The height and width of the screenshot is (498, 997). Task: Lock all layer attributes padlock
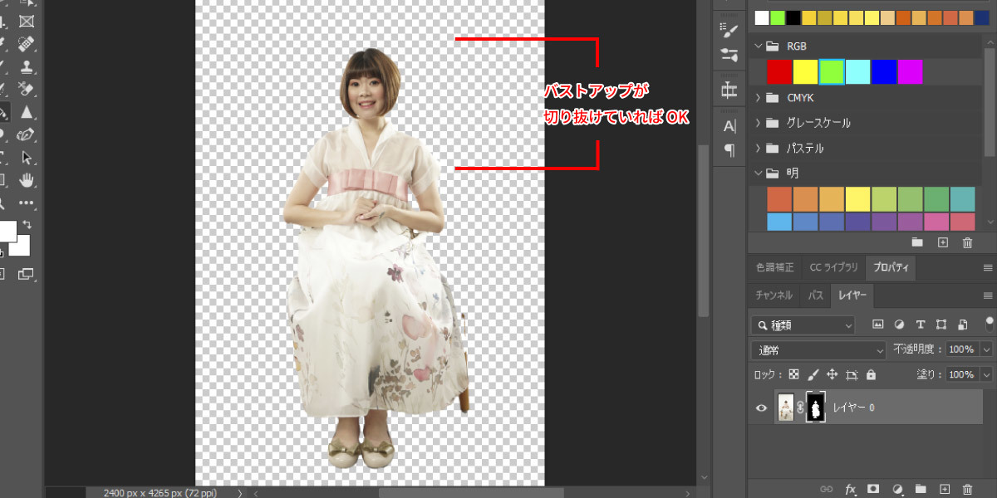[x=871, y=374]
